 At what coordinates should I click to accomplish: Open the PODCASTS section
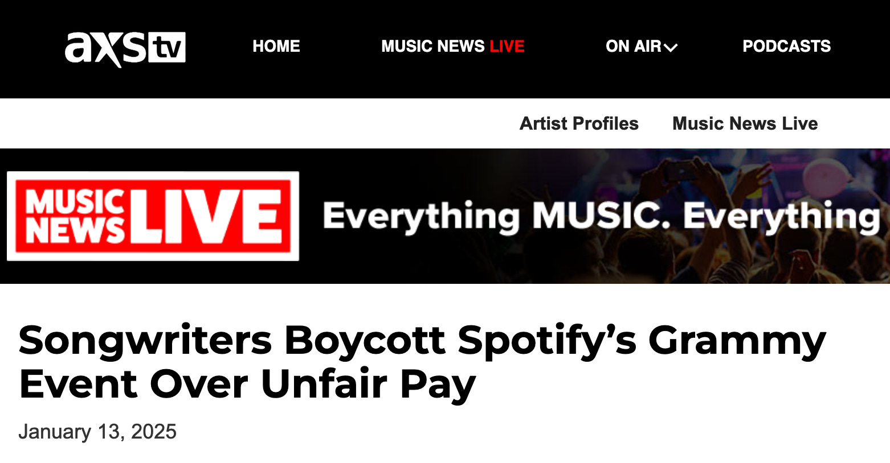click(786, 46)
